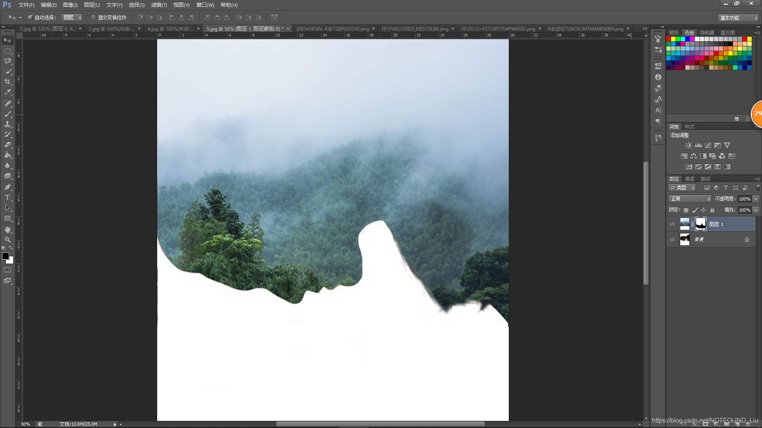762x428 pixels.
Task: Select the Hand tool
Action: click(8, 229)
